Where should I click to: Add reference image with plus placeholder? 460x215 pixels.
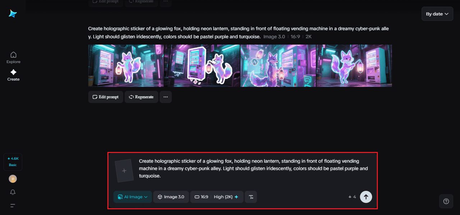124,171
